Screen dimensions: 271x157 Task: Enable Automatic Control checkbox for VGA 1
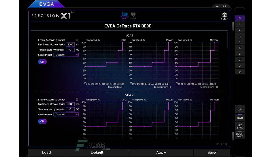pyautogui.click(x=77, y=40)
